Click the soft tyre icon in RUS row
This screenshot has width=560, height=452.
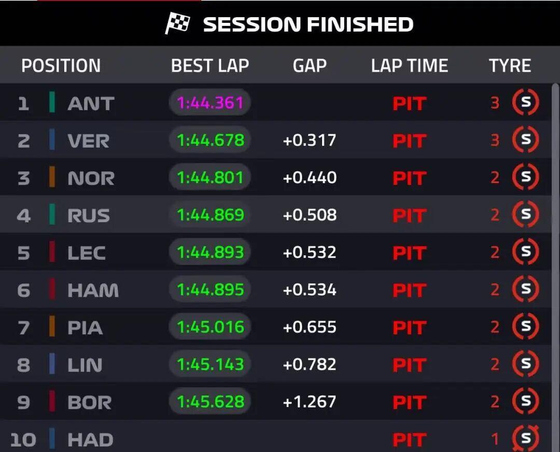[525, 214]
